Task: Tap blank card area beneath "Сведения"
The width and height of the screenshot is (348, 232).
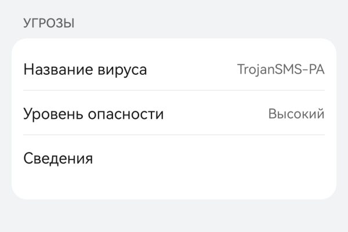Action: (174, 186)
